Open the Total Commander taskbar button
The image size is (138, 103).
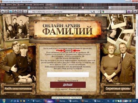37,101
